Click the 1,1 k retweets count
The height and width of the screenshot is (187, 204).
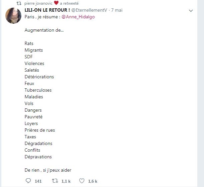pyautogui.click(x=66, y=181)
